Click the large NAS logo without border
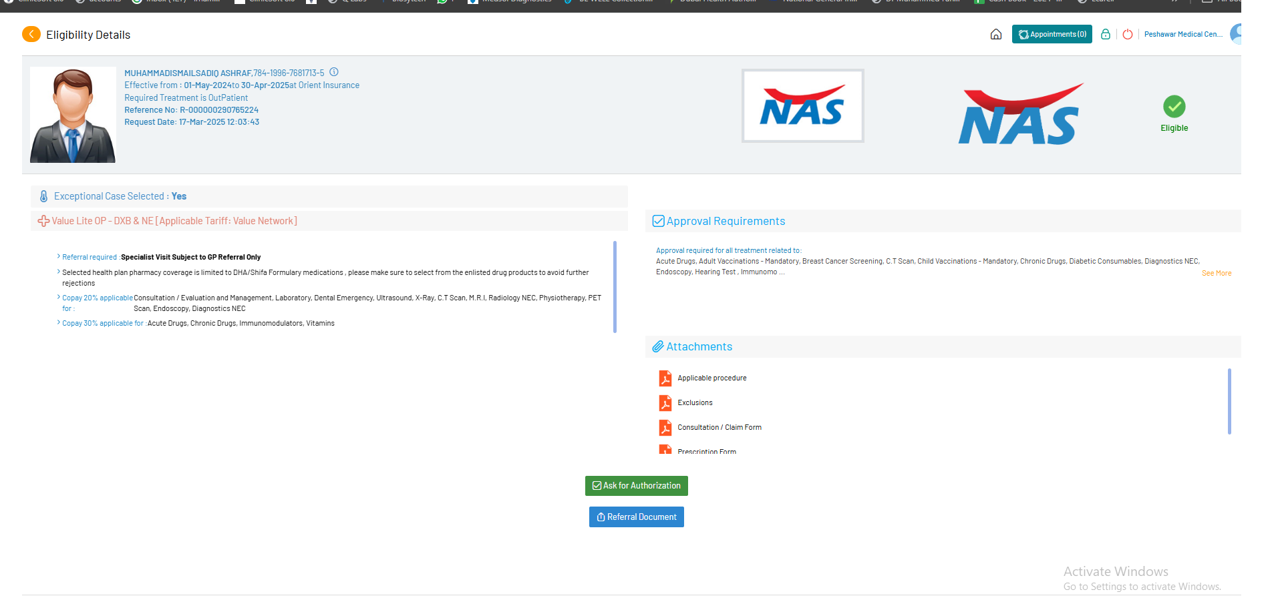 [x=1020, y=114]
